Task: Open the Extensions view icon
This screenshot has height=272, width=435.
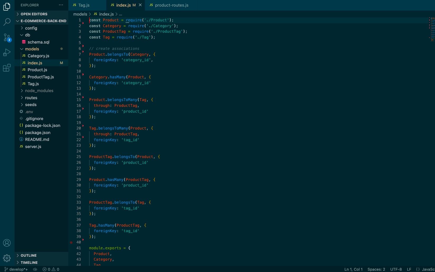Action: [7, 68]
